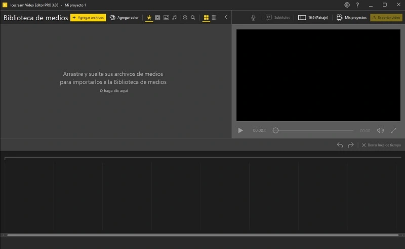The width and height of the screenshot is (405, 249).
Task: Open help question mark
Action: 357,5
